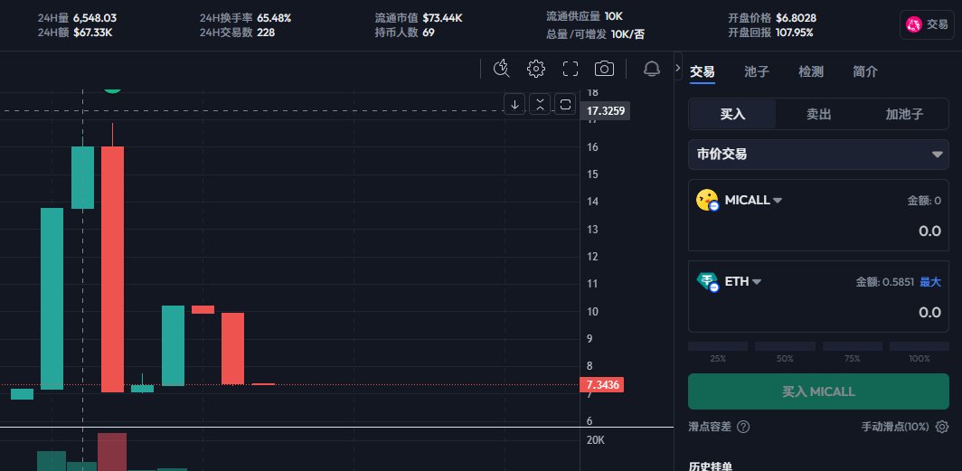Click the 20K volume axis label

596,440
